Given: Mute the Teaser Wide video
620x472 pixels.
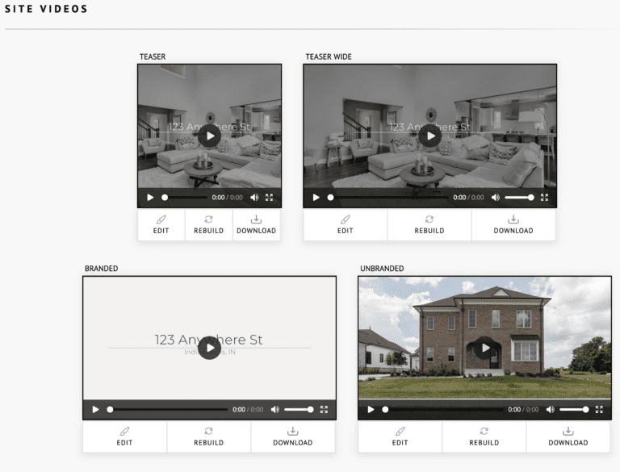Looking at the screenshot, I should 496,198.
